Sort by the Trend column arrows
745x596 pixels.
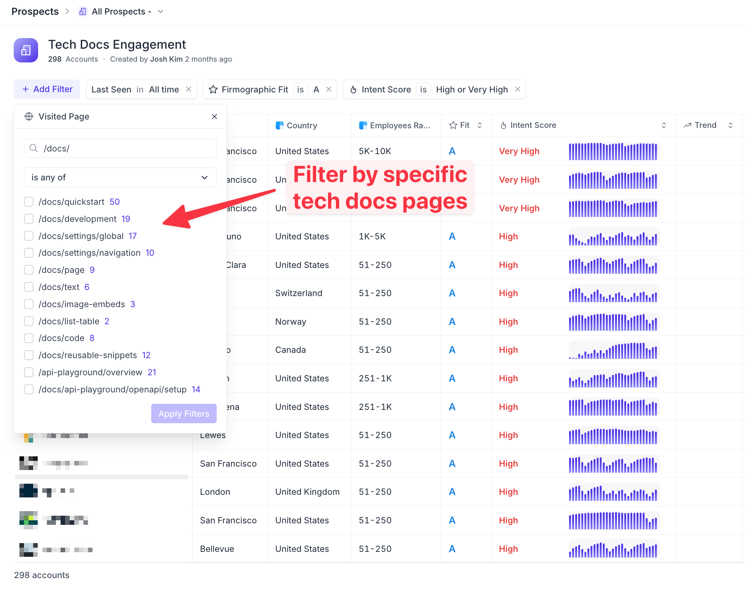click(731, 125)
